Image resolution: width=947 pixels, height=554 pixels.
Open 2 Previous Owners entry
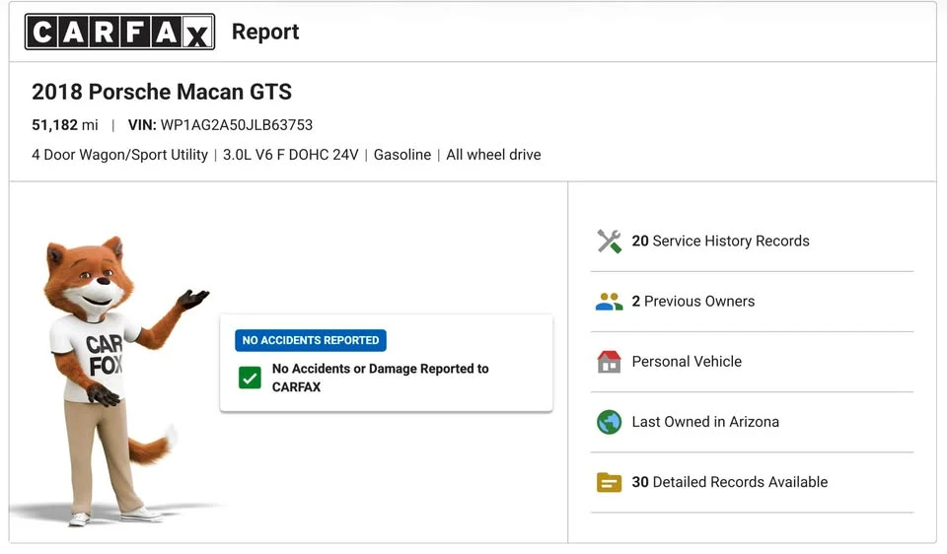(x=752, y=301)
